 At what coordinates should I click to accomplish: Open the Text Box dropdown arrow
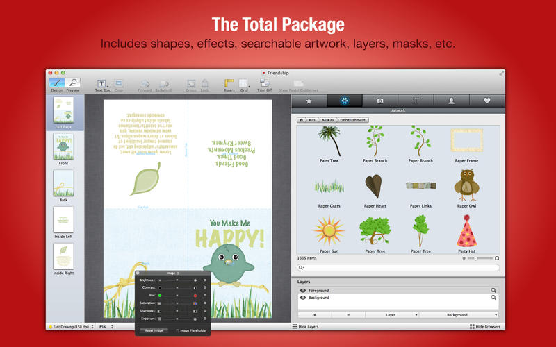[108, 86]
